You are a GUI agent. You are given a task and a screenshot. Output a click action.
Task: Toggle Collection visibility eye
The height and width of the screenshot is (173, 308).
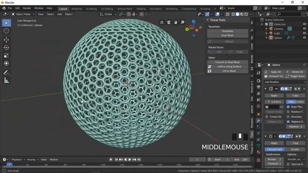click(x=304, y=25)
